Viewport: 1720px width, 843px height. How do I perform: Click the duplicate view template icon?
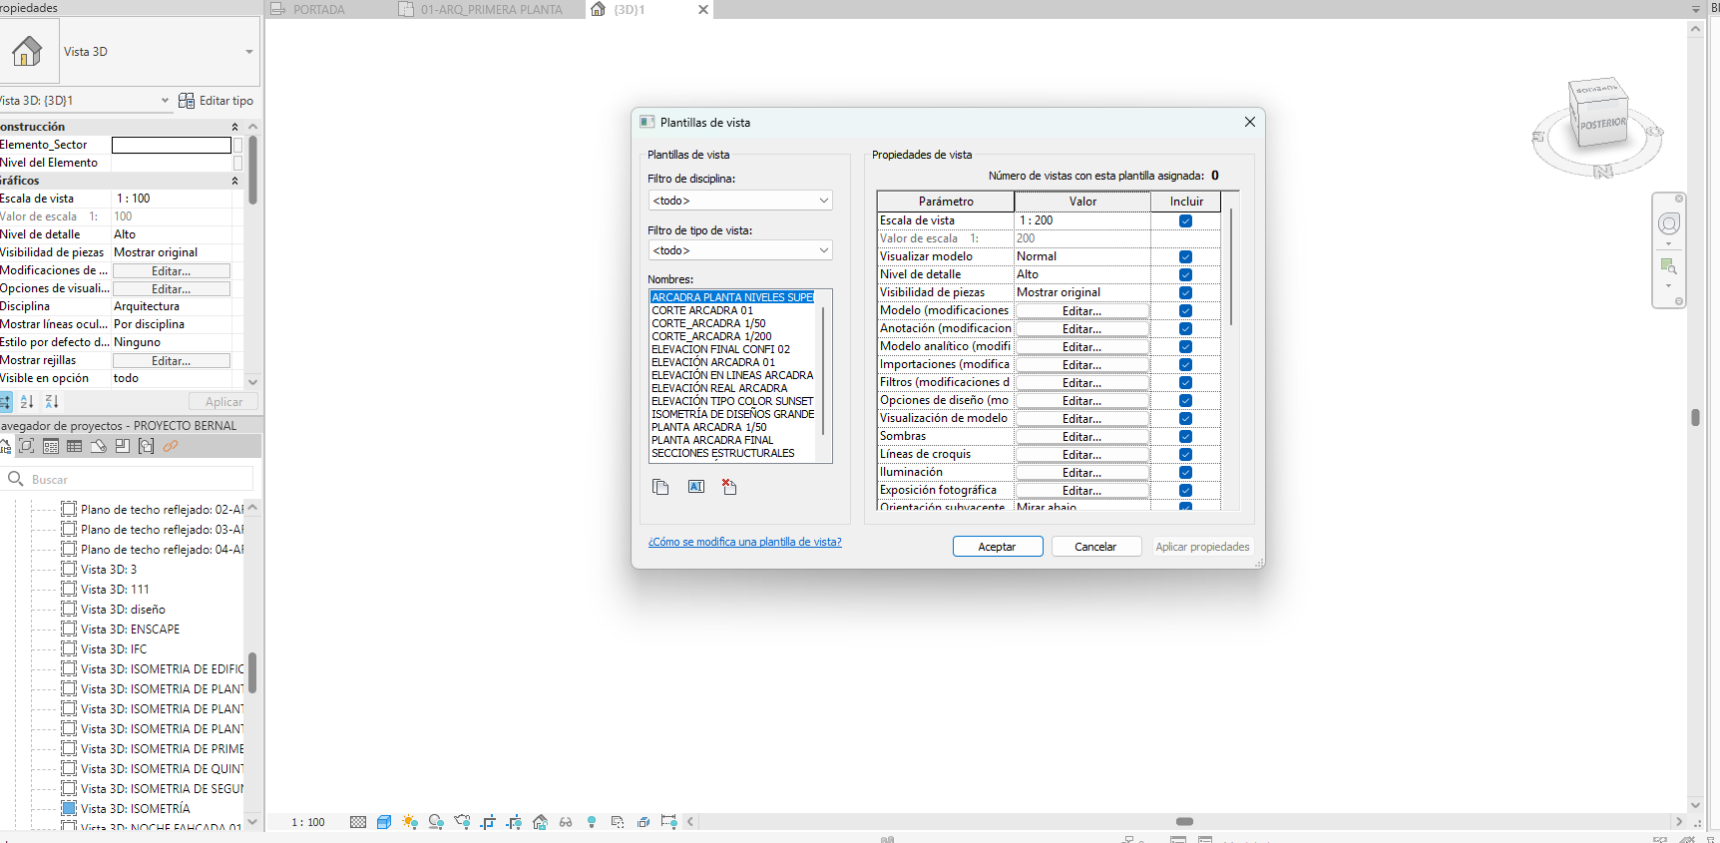pyautogui.click(x=660, y=487)
